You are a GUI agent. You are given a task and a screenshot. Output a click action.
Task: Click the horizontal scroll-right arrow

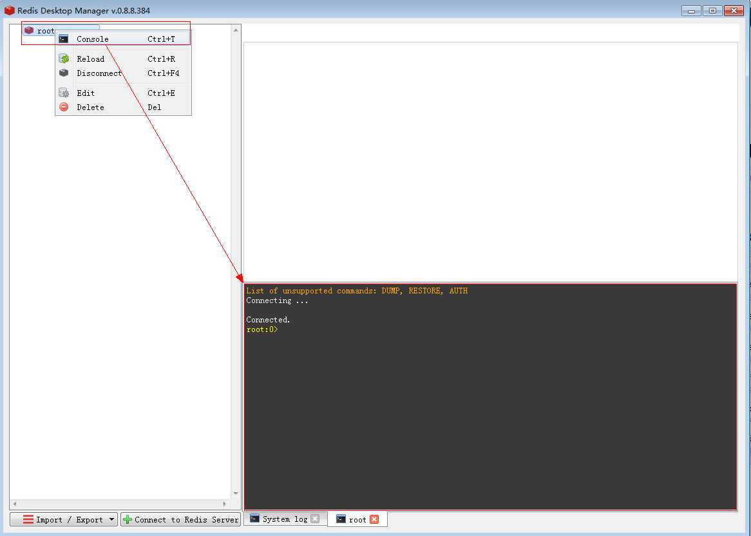(x=225, y=504)
